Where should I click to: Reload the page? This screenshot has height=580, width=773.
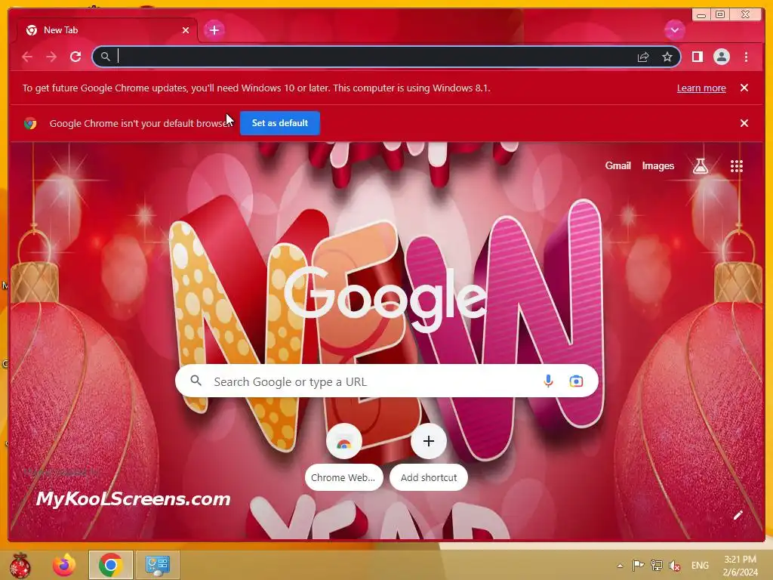[x=75, y=57]
